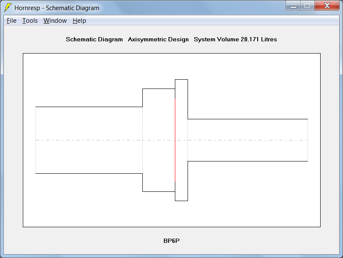Open the Tools menu
Viewport: 343px width, 258px height.
pyautogui.click(x=30, y=21)
